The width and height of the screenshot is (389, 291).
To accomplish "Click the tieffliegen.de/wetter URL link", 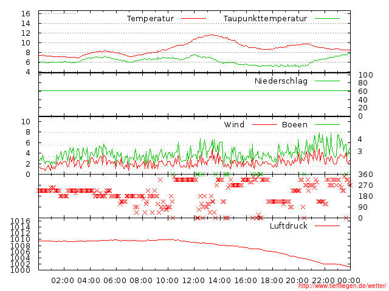I will pyautogui.click(x=342, y=286).
